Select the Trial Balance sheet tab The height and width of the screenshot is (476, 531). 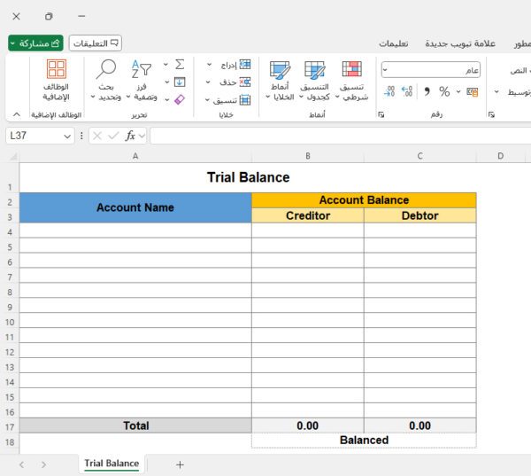point(112,464)
